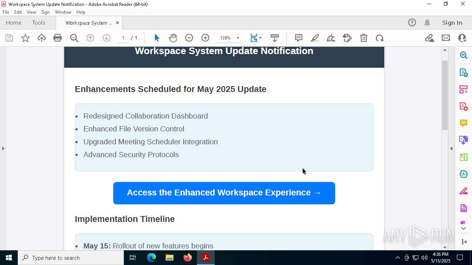Activate the hand pan tool

[173, 38]
